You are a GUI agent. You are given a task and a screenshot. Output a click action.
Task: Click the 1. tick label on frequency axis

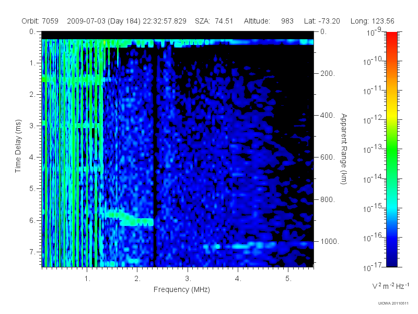[87, 279]
